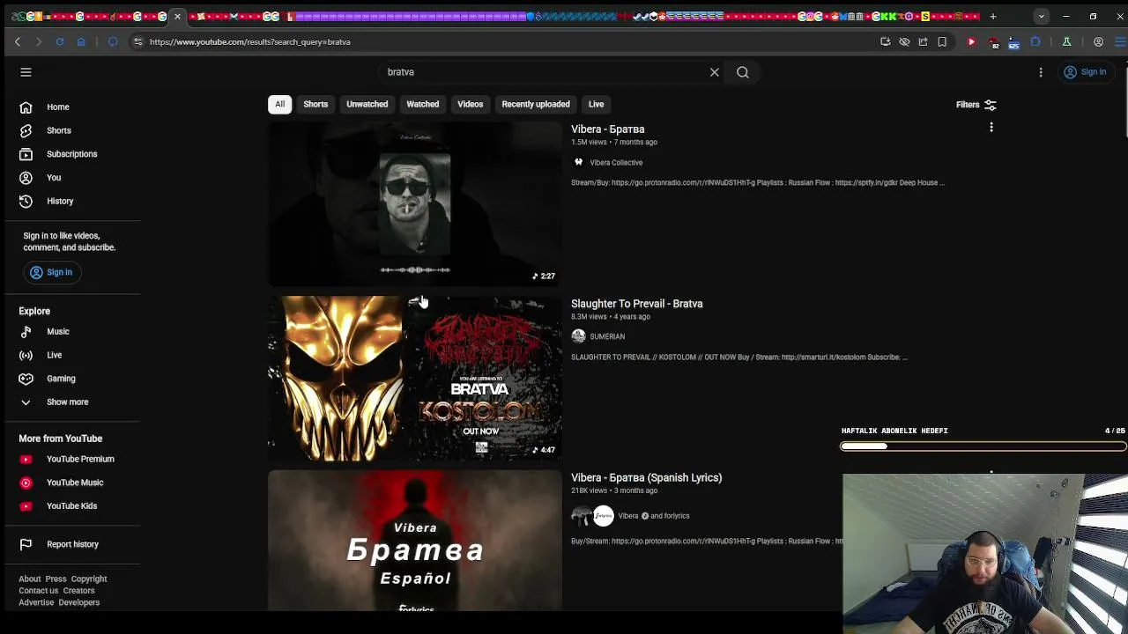Click the Sign in button at top right
Viewport: 1128px width, 634px height.
[1085, 72]
